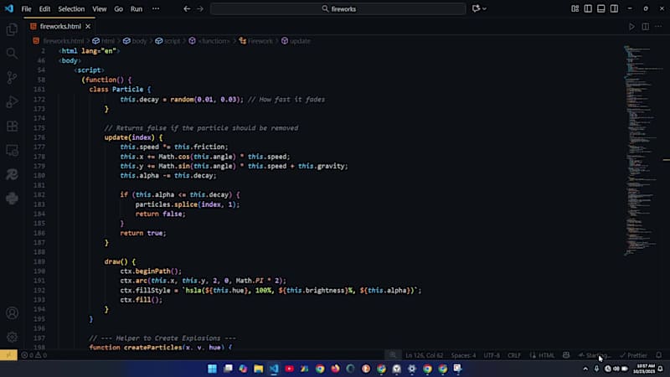Image resolution: width=670 pixels, height=377 pixels.
Task: Open the Explorer view in activity bar
Action: 12,29
